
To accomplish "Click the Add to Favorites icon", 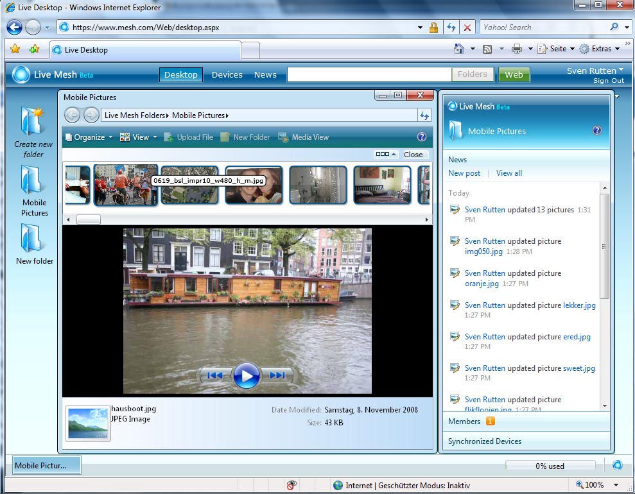I will [x=34, y=49].
